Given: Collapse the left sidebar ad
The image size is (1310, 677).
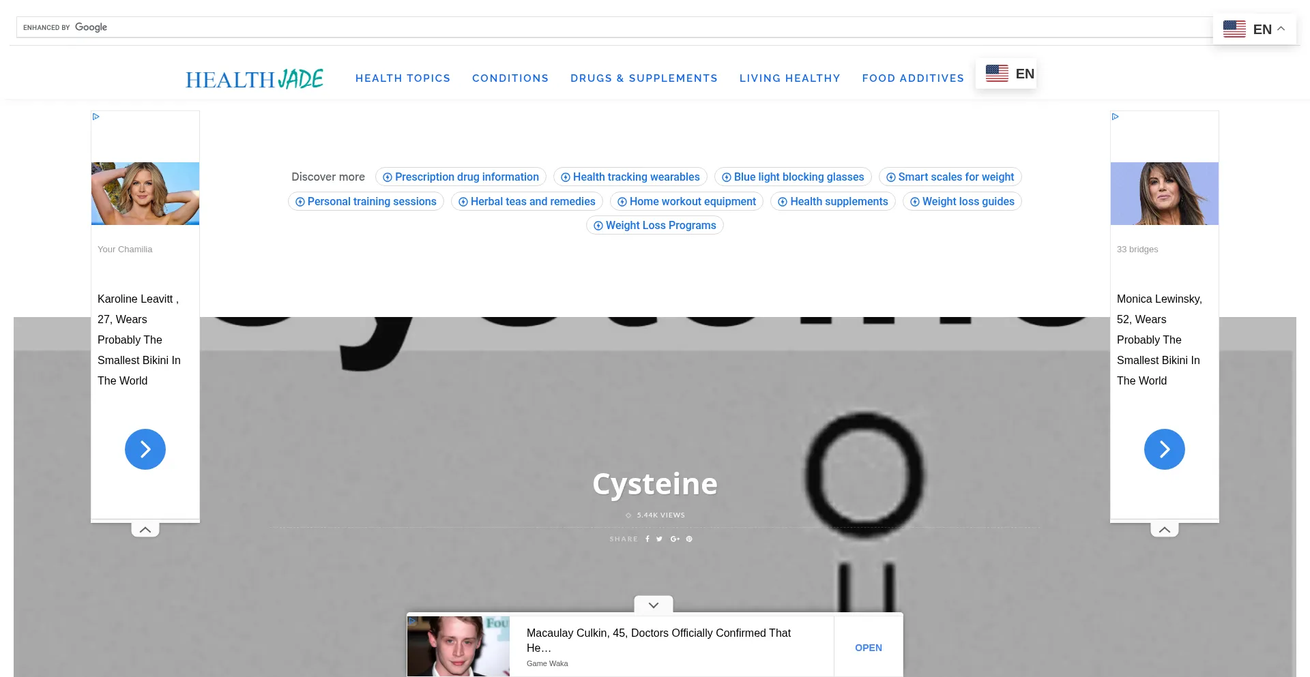Looking at the screenshot, I should pos(145,530).
